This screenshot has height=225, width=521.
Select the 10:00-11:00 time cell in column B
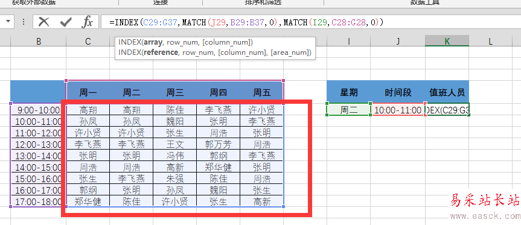39,121
